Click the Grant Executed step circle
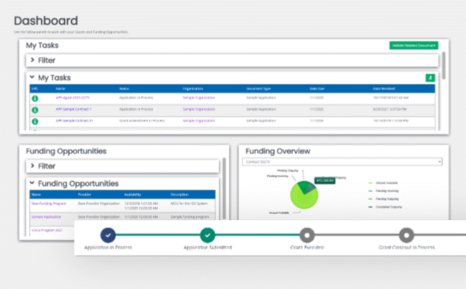This screenshot has width=466, height=289. pos(307,234)
